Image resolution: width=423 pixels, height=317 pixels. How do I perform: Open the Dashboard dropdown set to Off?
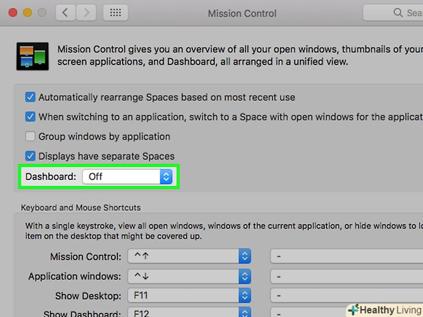click(x=127, y=176)
